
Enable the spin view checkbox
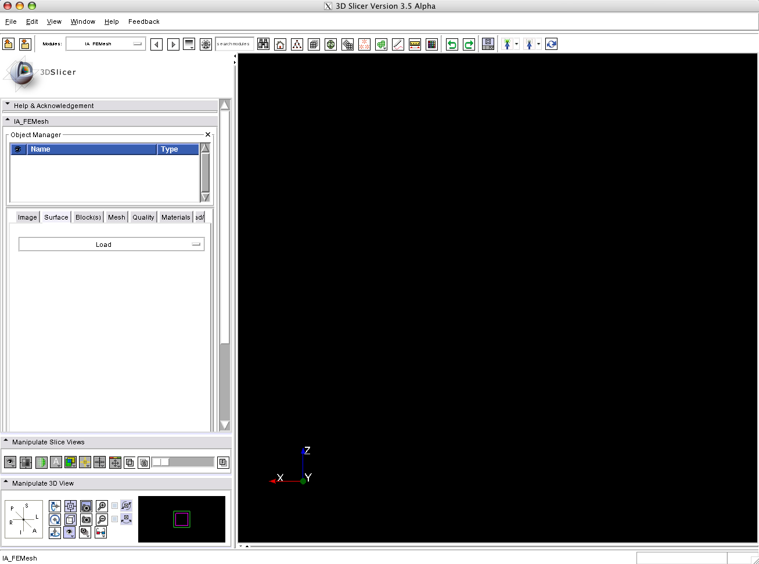point(115,506)
